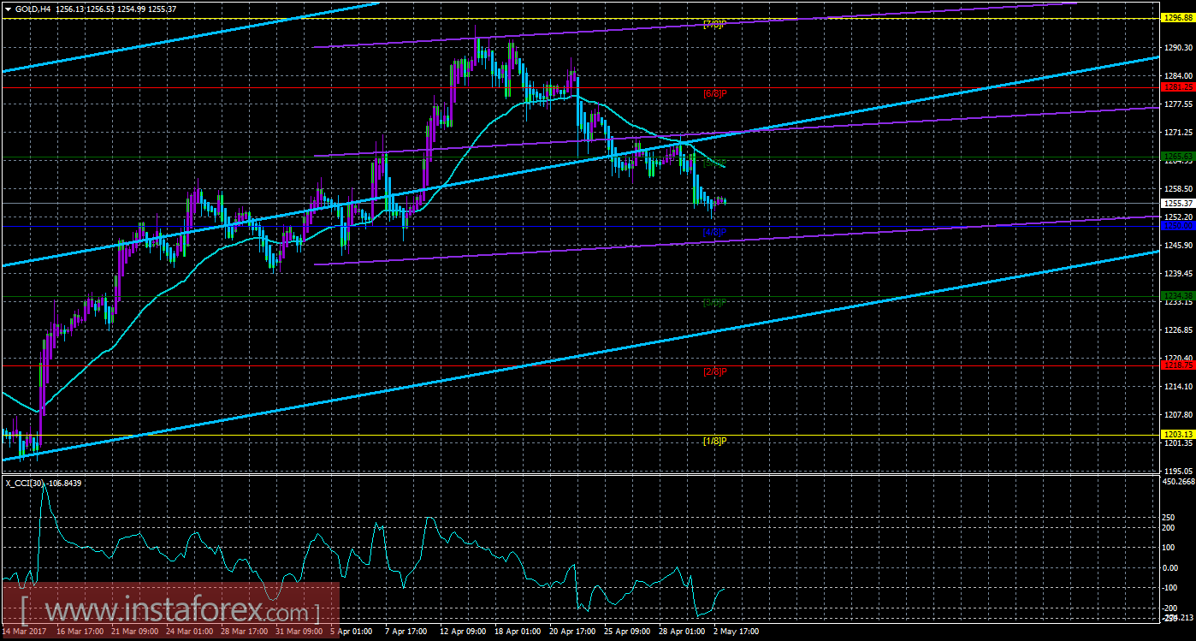The height and width of the screenshot is (641, 1196).
Task: Click the 1271.25 price axis value
Action: [x=1178, y=133]
